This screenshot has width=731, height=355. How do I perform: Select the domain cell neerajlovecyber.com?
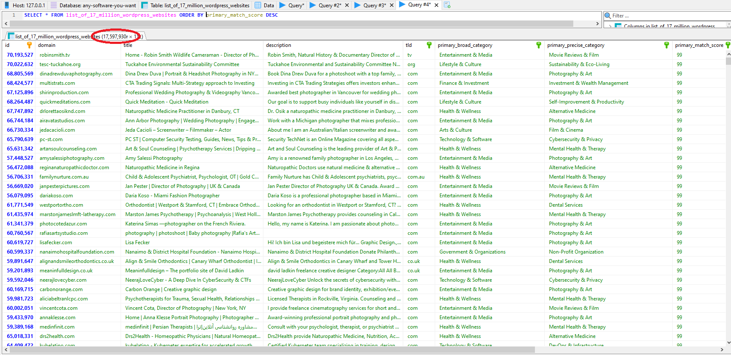click(x=63, y=280)
